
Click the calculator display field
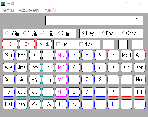coord(94,20)
